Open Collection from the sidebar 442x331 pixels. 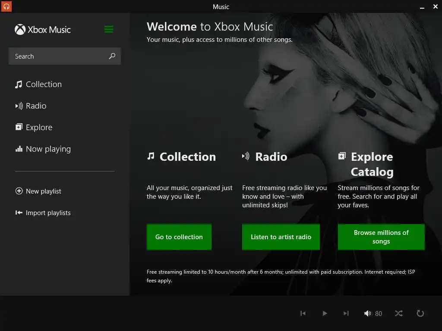(38, 84)
